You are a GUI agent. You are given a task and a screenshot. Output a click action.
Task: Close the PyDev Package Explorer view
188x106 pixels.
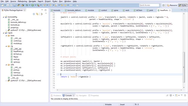(x=25, y=10)
